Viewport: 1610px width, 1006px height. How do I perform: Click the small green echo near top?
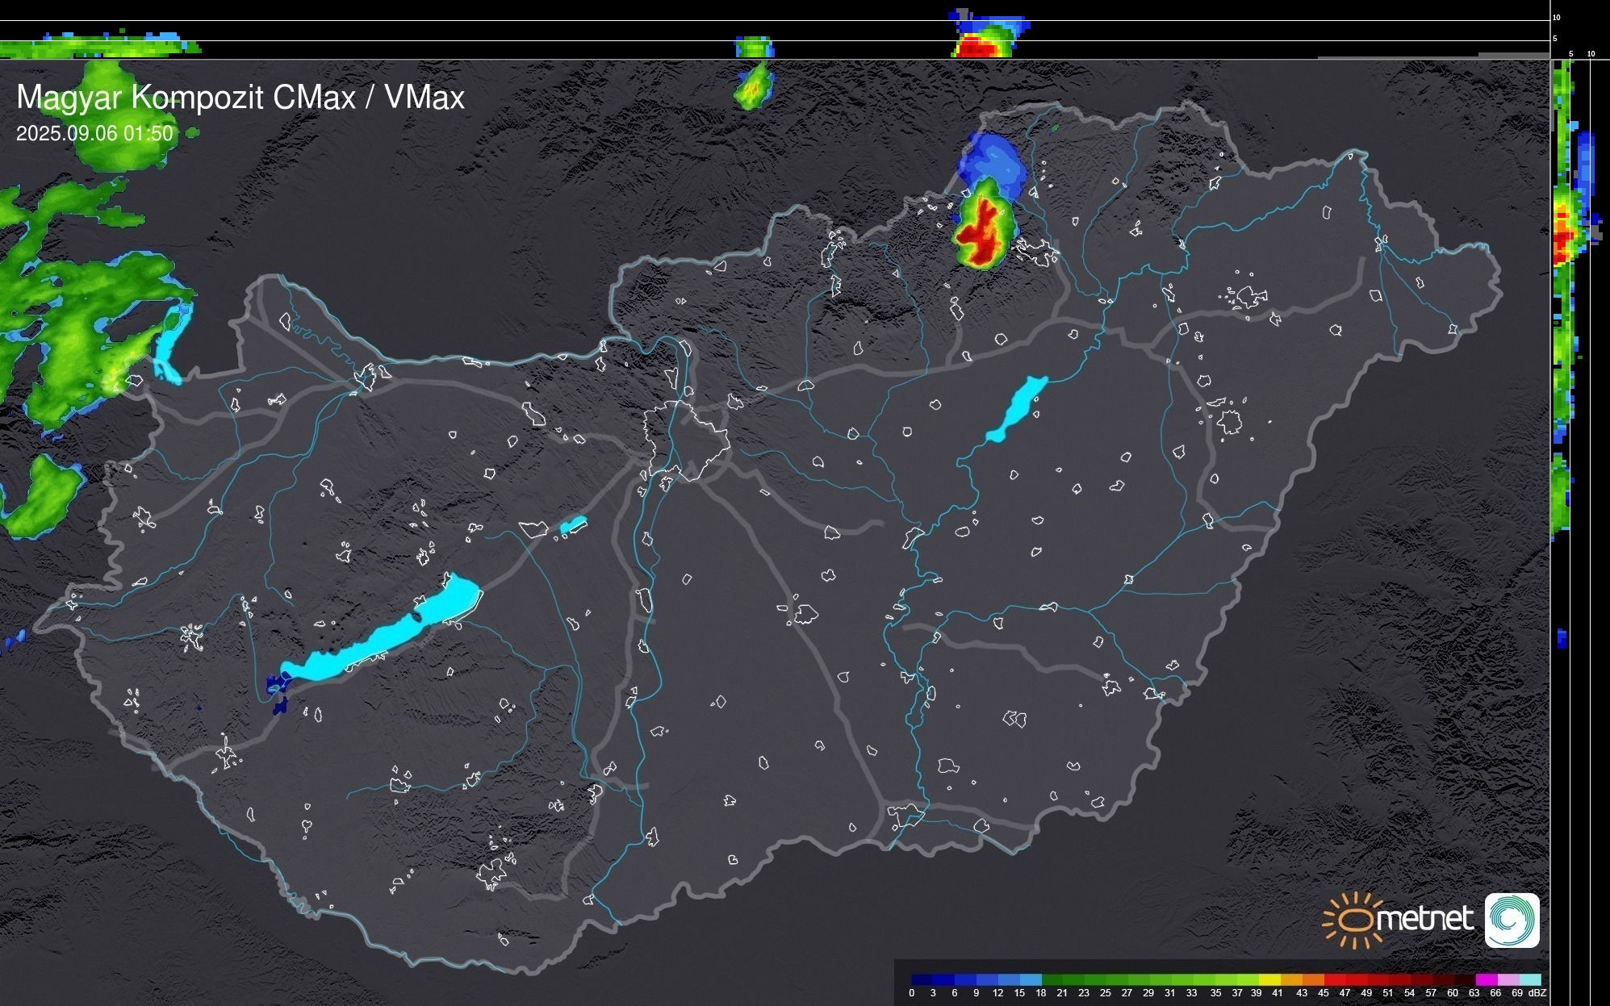point(753,87)
